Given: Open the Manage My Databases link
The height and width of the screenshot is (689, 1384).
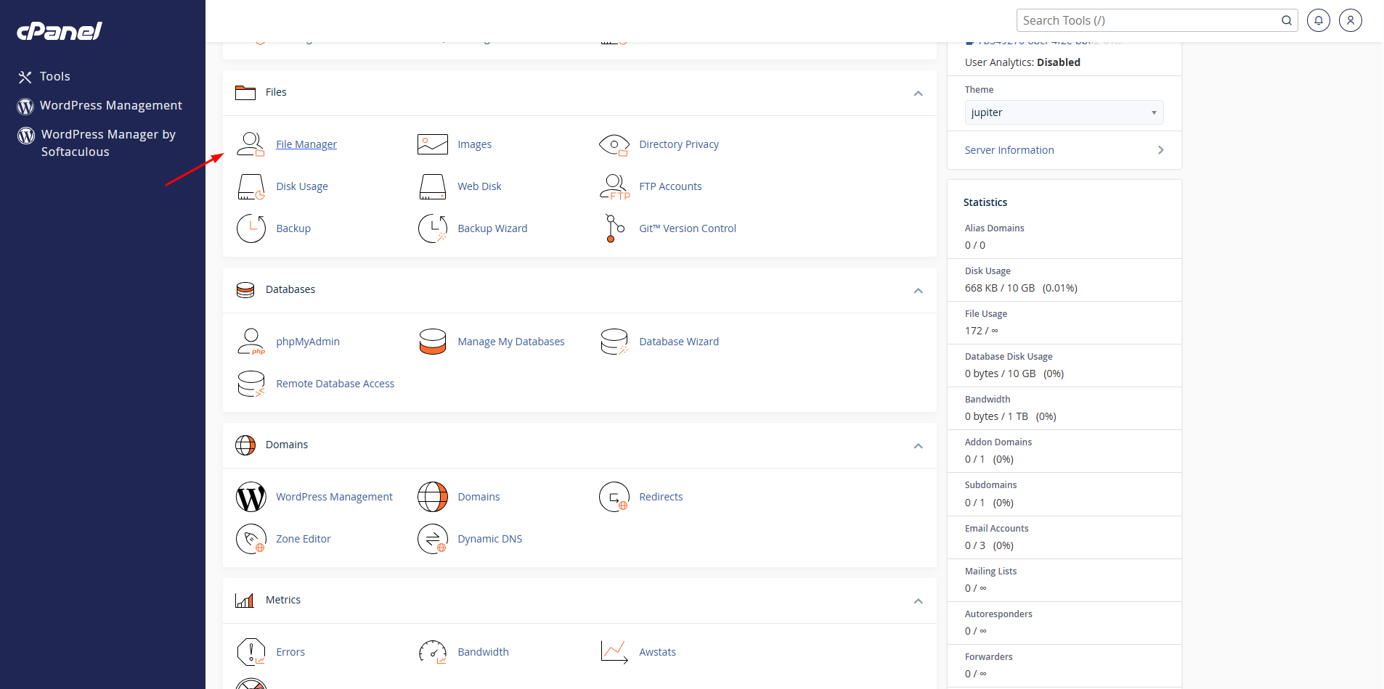Looking at the screenshot, I should pyautogui.click(x=511, y=342).
